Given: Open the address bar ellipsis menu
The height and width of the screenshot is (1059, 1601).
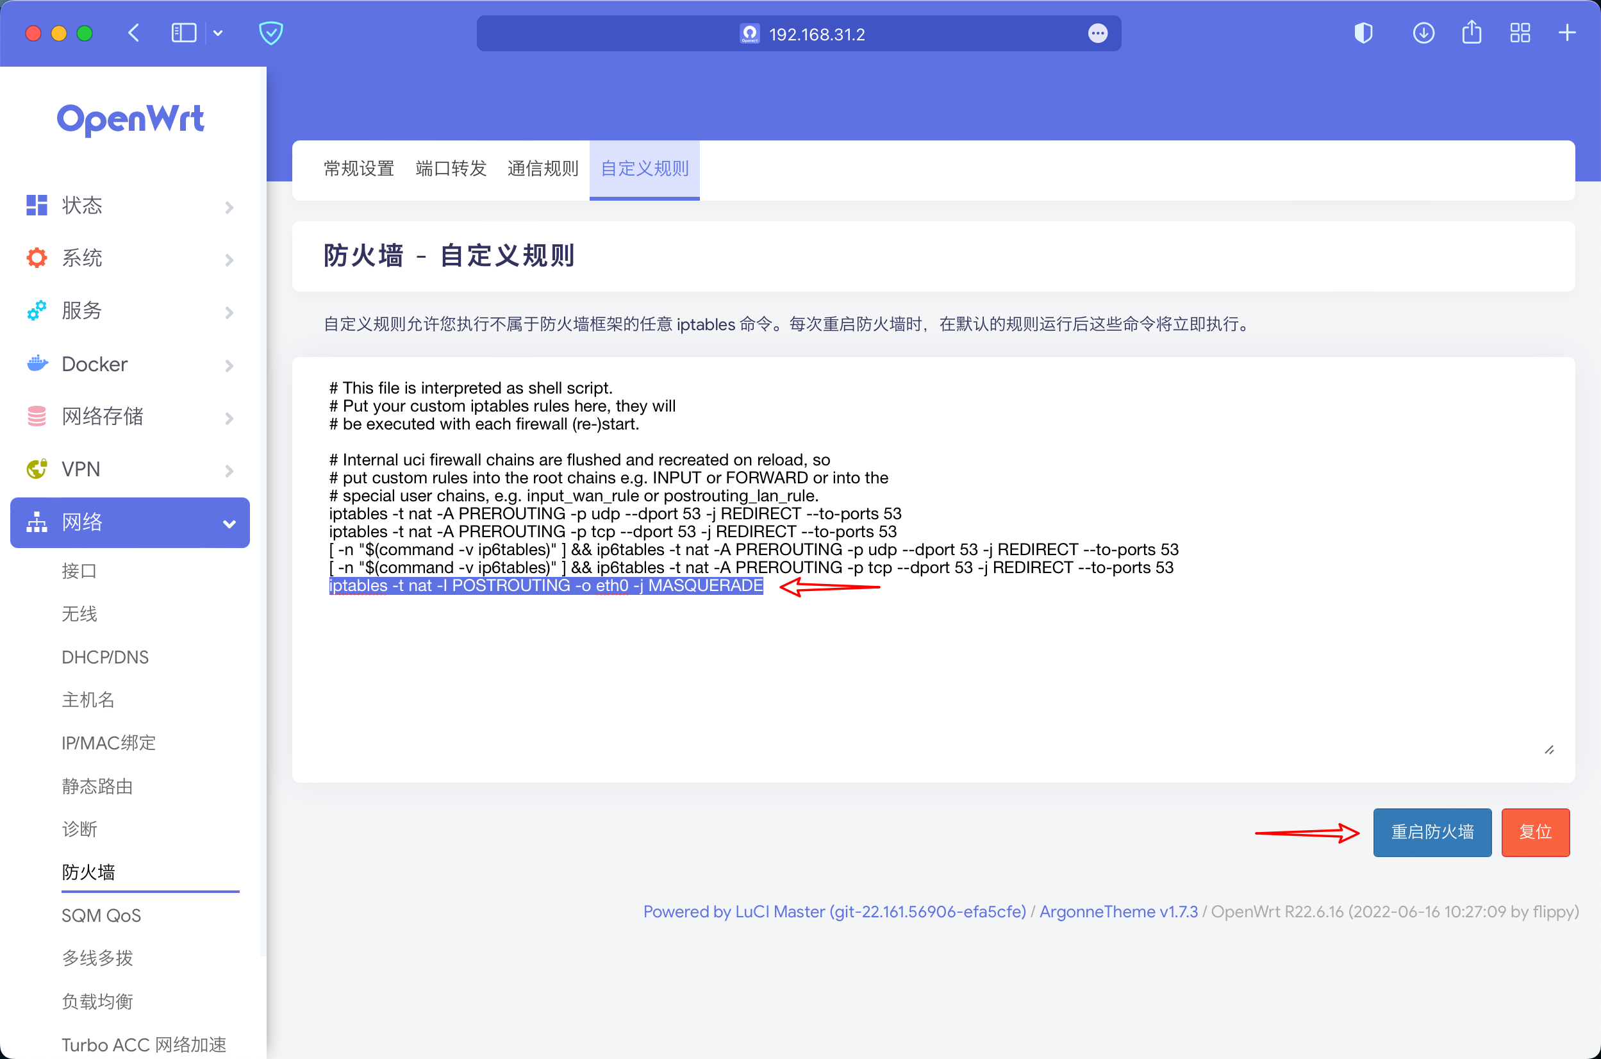Looking at the screenshot, I should [1098, 33].
